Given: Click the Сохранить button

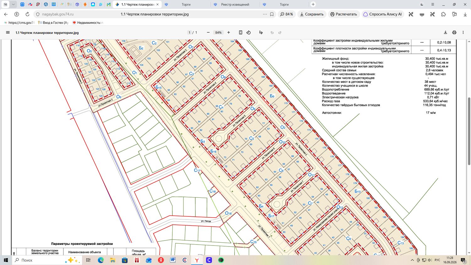Looking at the screenshot, I should [x=312, y=14].
